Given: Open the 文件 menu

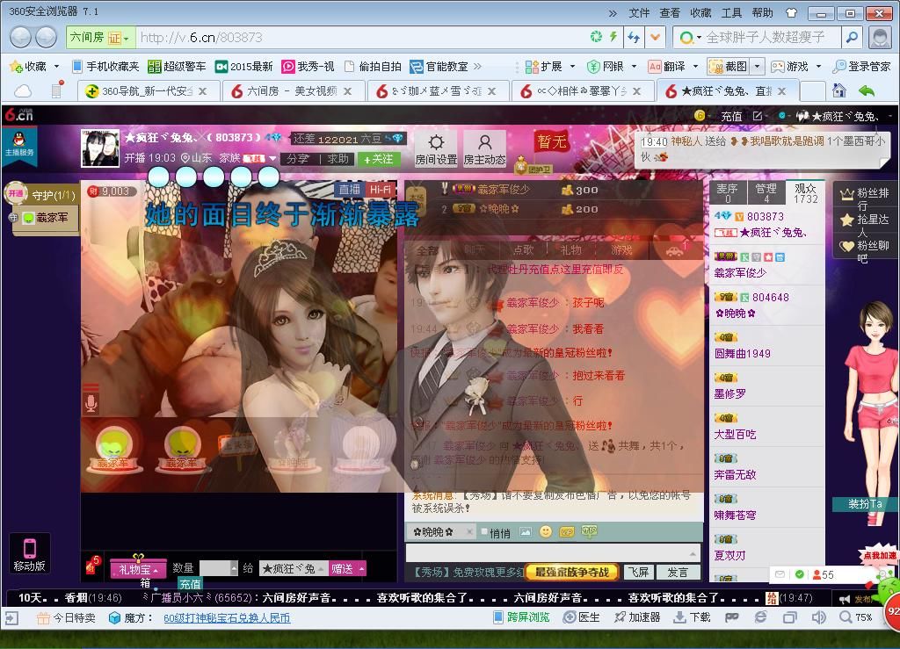Looking at the screenshot, I should click(639, 12).
